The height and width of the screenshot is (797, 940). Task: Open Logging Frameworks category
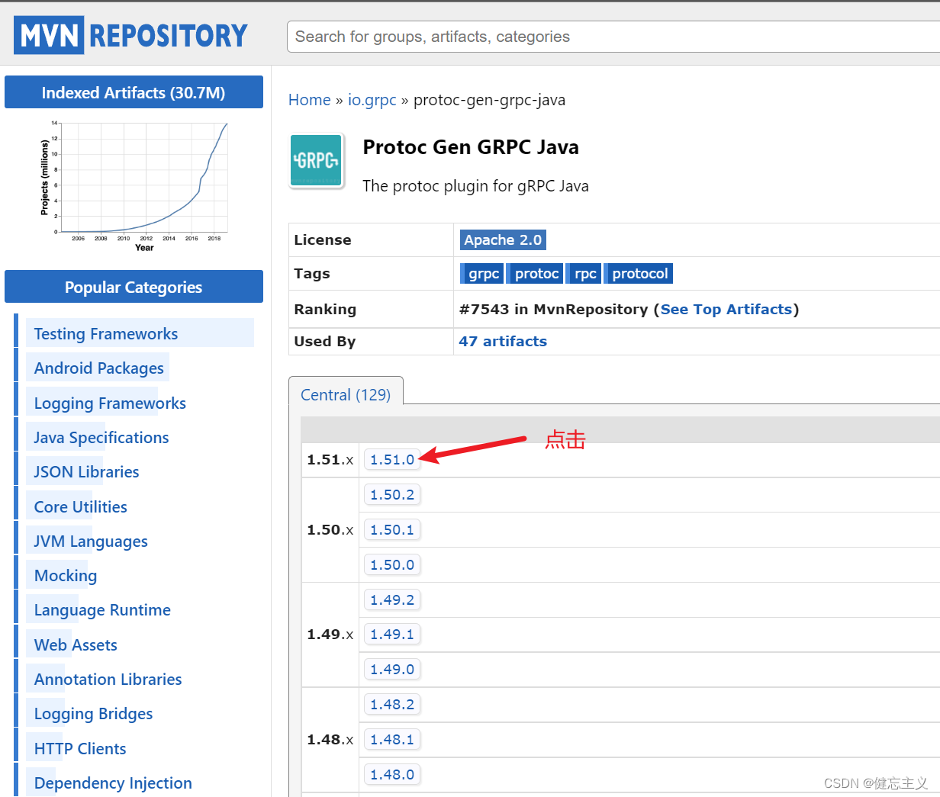[110, 403]
